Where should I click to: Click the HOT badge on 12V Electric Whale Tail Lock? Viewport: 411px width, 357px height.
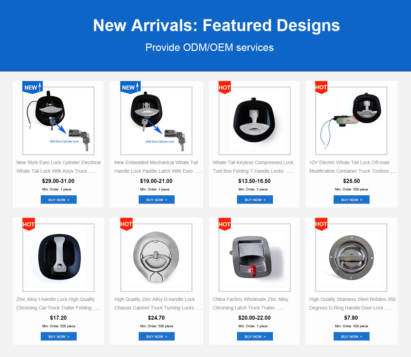coord(321,87)
